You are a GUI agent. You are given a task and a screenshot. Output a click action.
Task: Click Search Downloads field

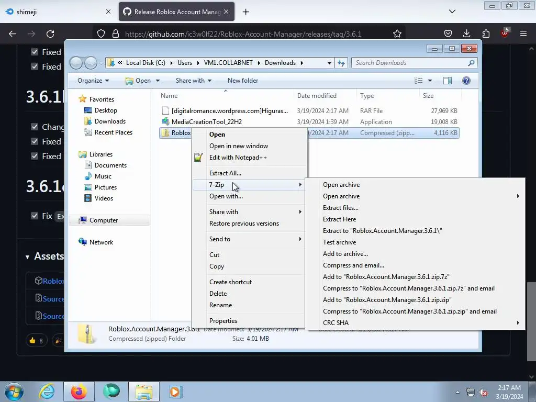410,63
